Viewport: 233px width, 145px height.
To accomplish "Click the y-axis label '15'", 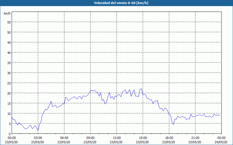I will point(9,104).
